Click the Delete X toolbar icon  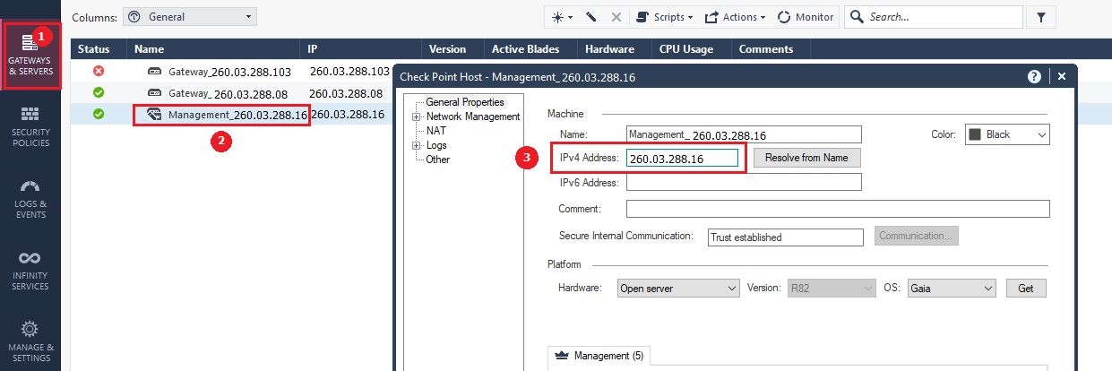coord(616,17)
